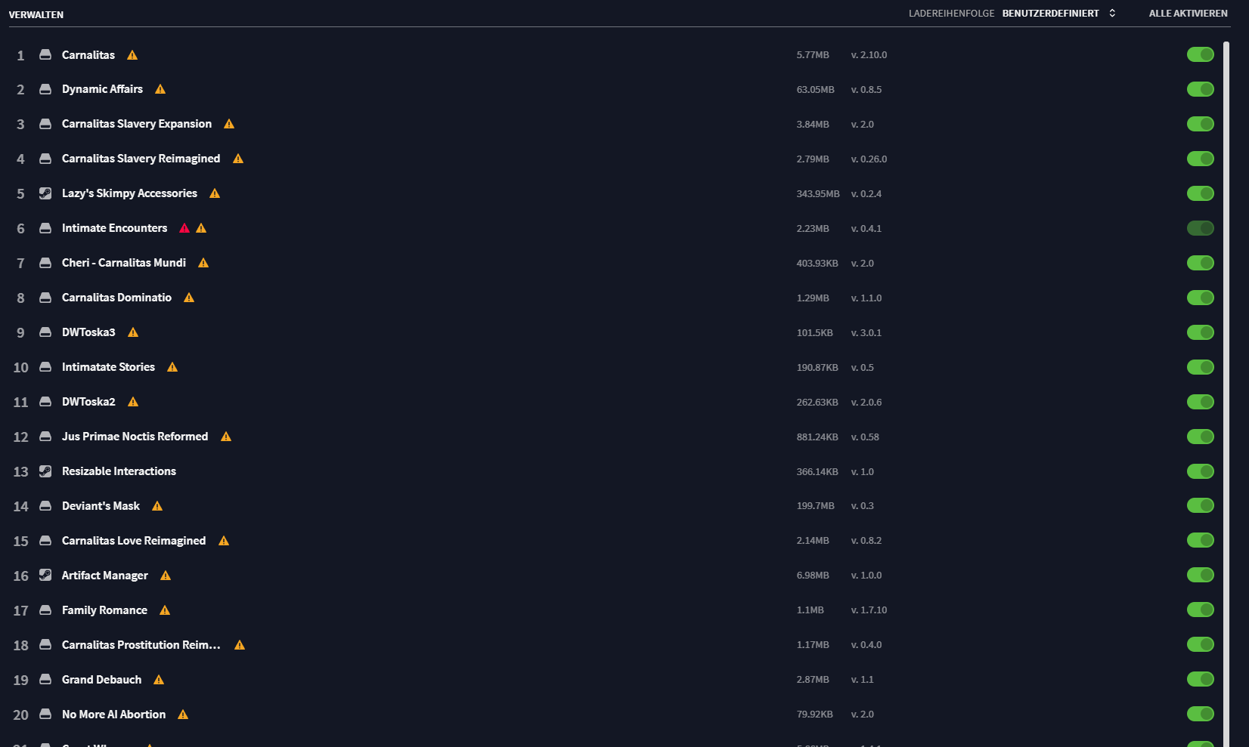Turn off the Artifact Manager toggle

coord(1201,575)
